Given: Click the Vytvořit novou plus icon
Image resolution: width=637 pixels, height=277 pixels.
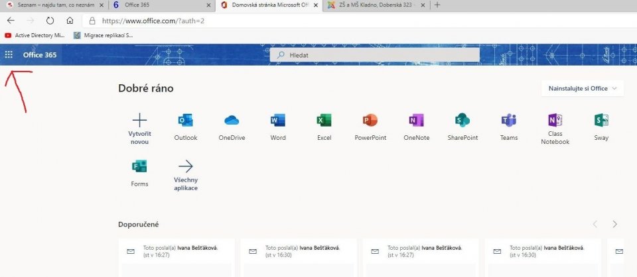Looking at the screenshot, I should coord(139,120).
